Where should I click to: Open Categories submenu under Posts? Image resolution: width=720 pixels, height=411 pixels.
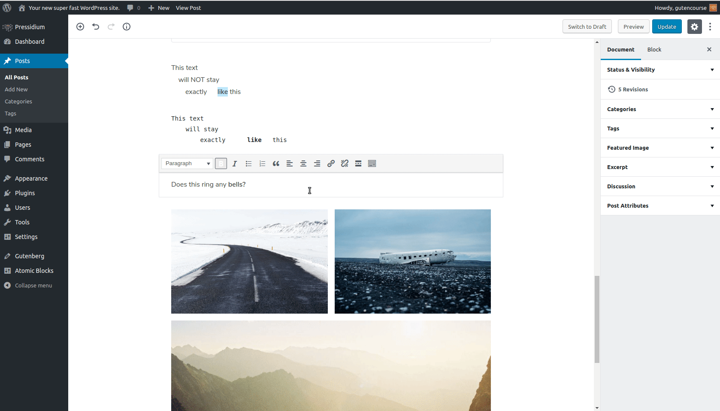click(x=18, y=101)
